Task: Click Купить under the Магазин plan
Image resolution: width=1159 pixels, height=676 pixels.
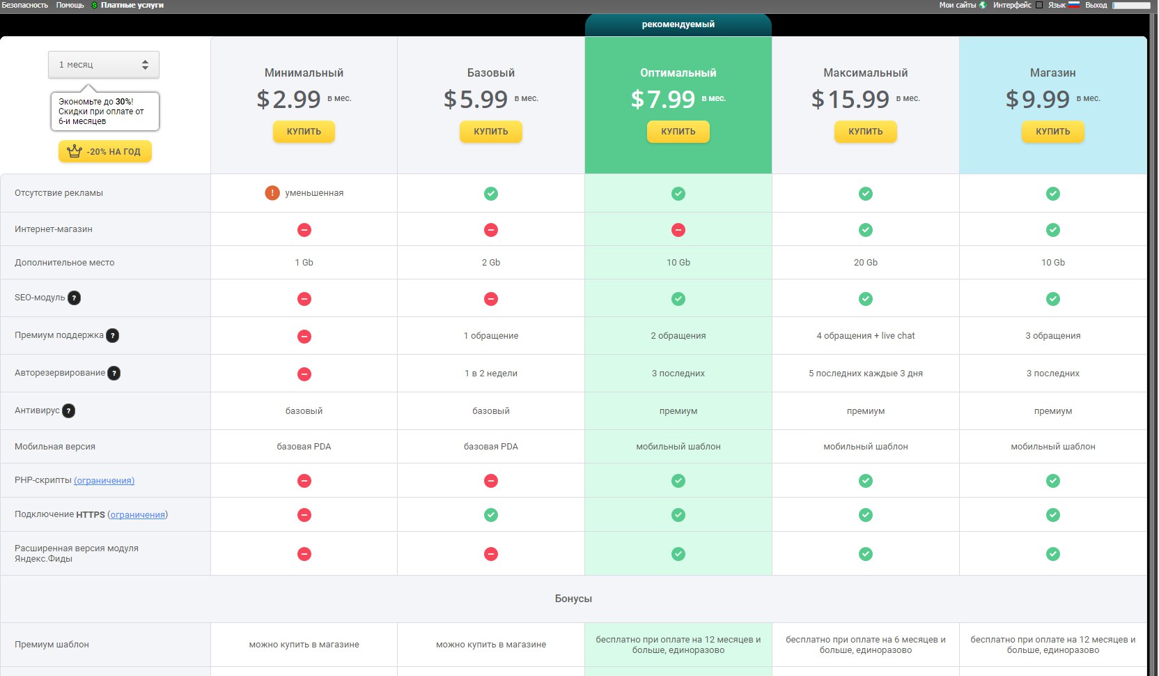Action: tap(1053, 132)
